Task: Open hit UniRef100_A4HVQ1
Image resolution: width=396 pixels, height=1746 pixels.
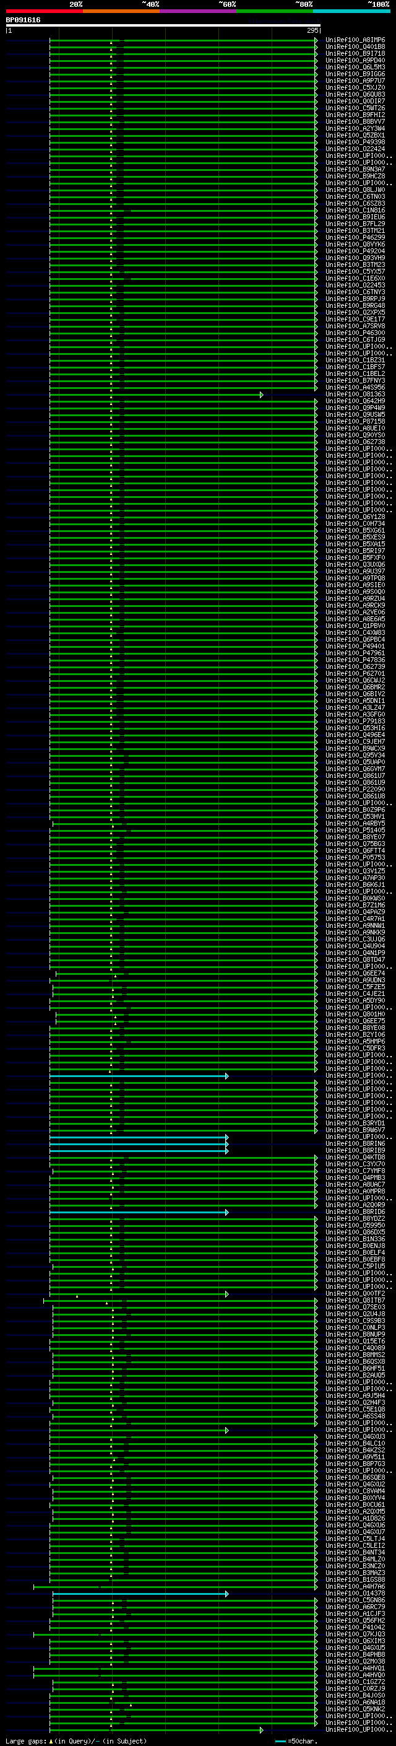Action: [355, 1668]
